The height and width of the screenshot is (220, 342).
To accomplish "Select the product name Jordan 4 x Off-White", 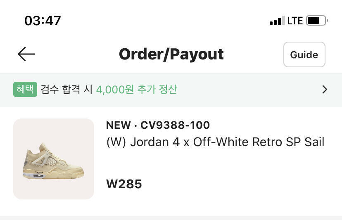I will coord(215,142).
